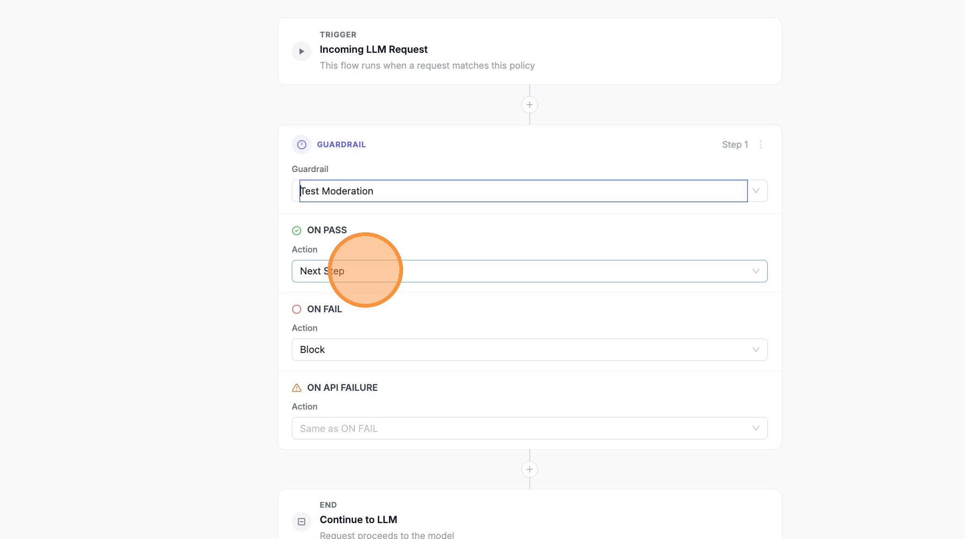This screenshot has width=965, height=539.
Task: Click the TRIGGER card description text
Action: (x=427, y=65)
